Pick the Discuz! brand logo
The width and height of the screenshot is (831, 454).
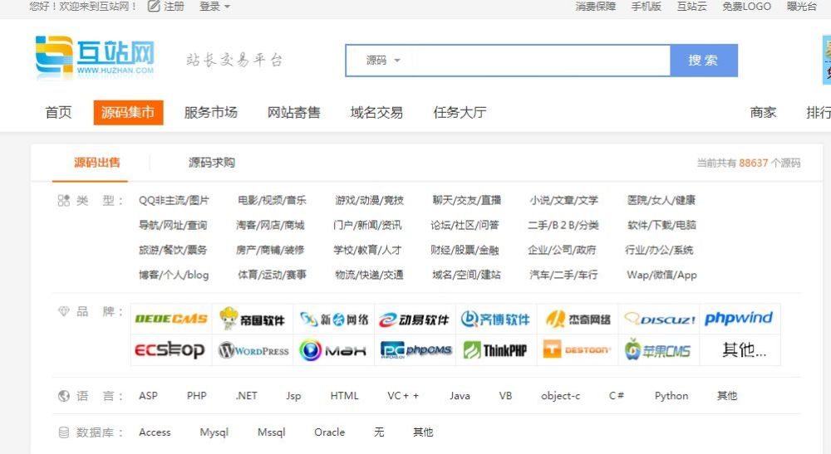[659, 319]
